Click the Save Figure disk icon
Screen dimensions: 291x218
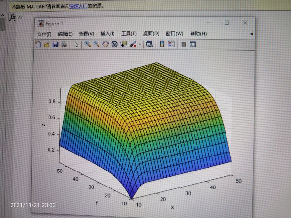(x=55, y=44)
